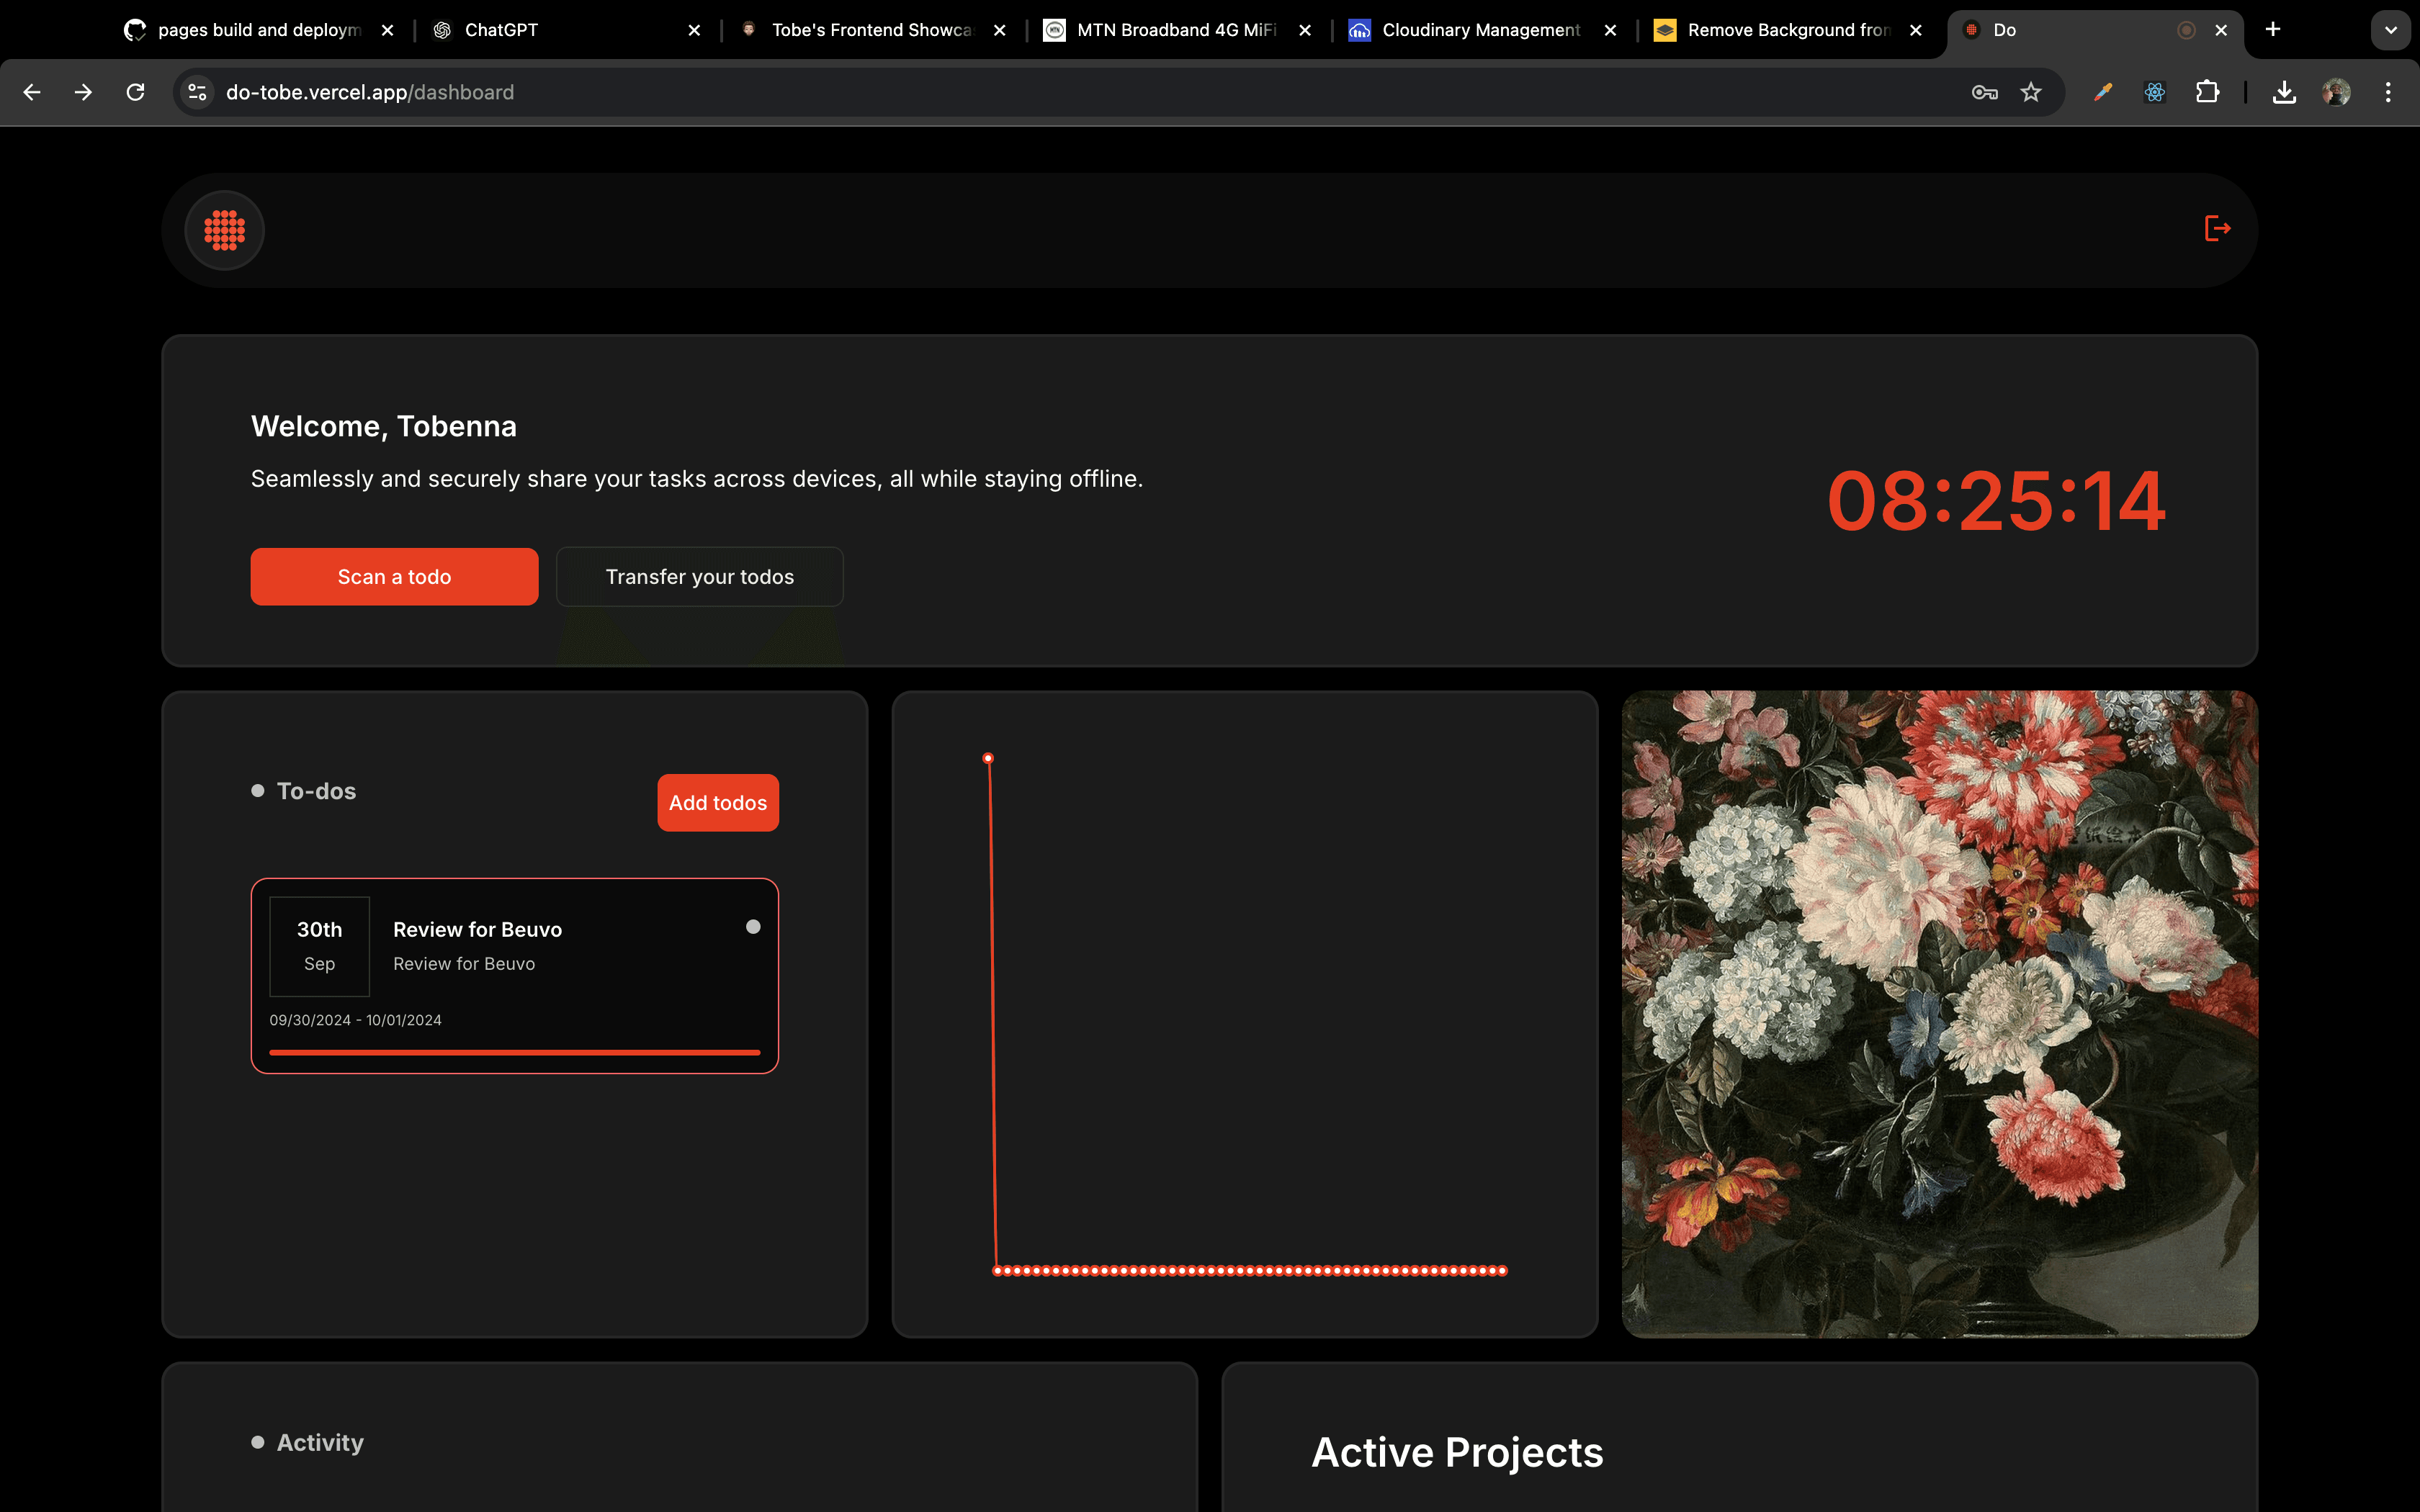Viewport: 2420px width, 1512px height.
Task: Open the color picker pen extension
Action: [2103, 92]
